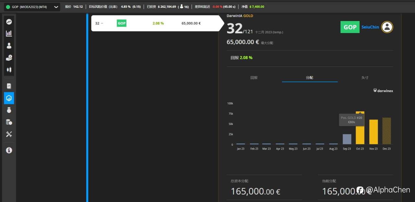Open the line chart overview icon
The width and height of the screenshot is (415, 202).
click(x=9, y=22)
